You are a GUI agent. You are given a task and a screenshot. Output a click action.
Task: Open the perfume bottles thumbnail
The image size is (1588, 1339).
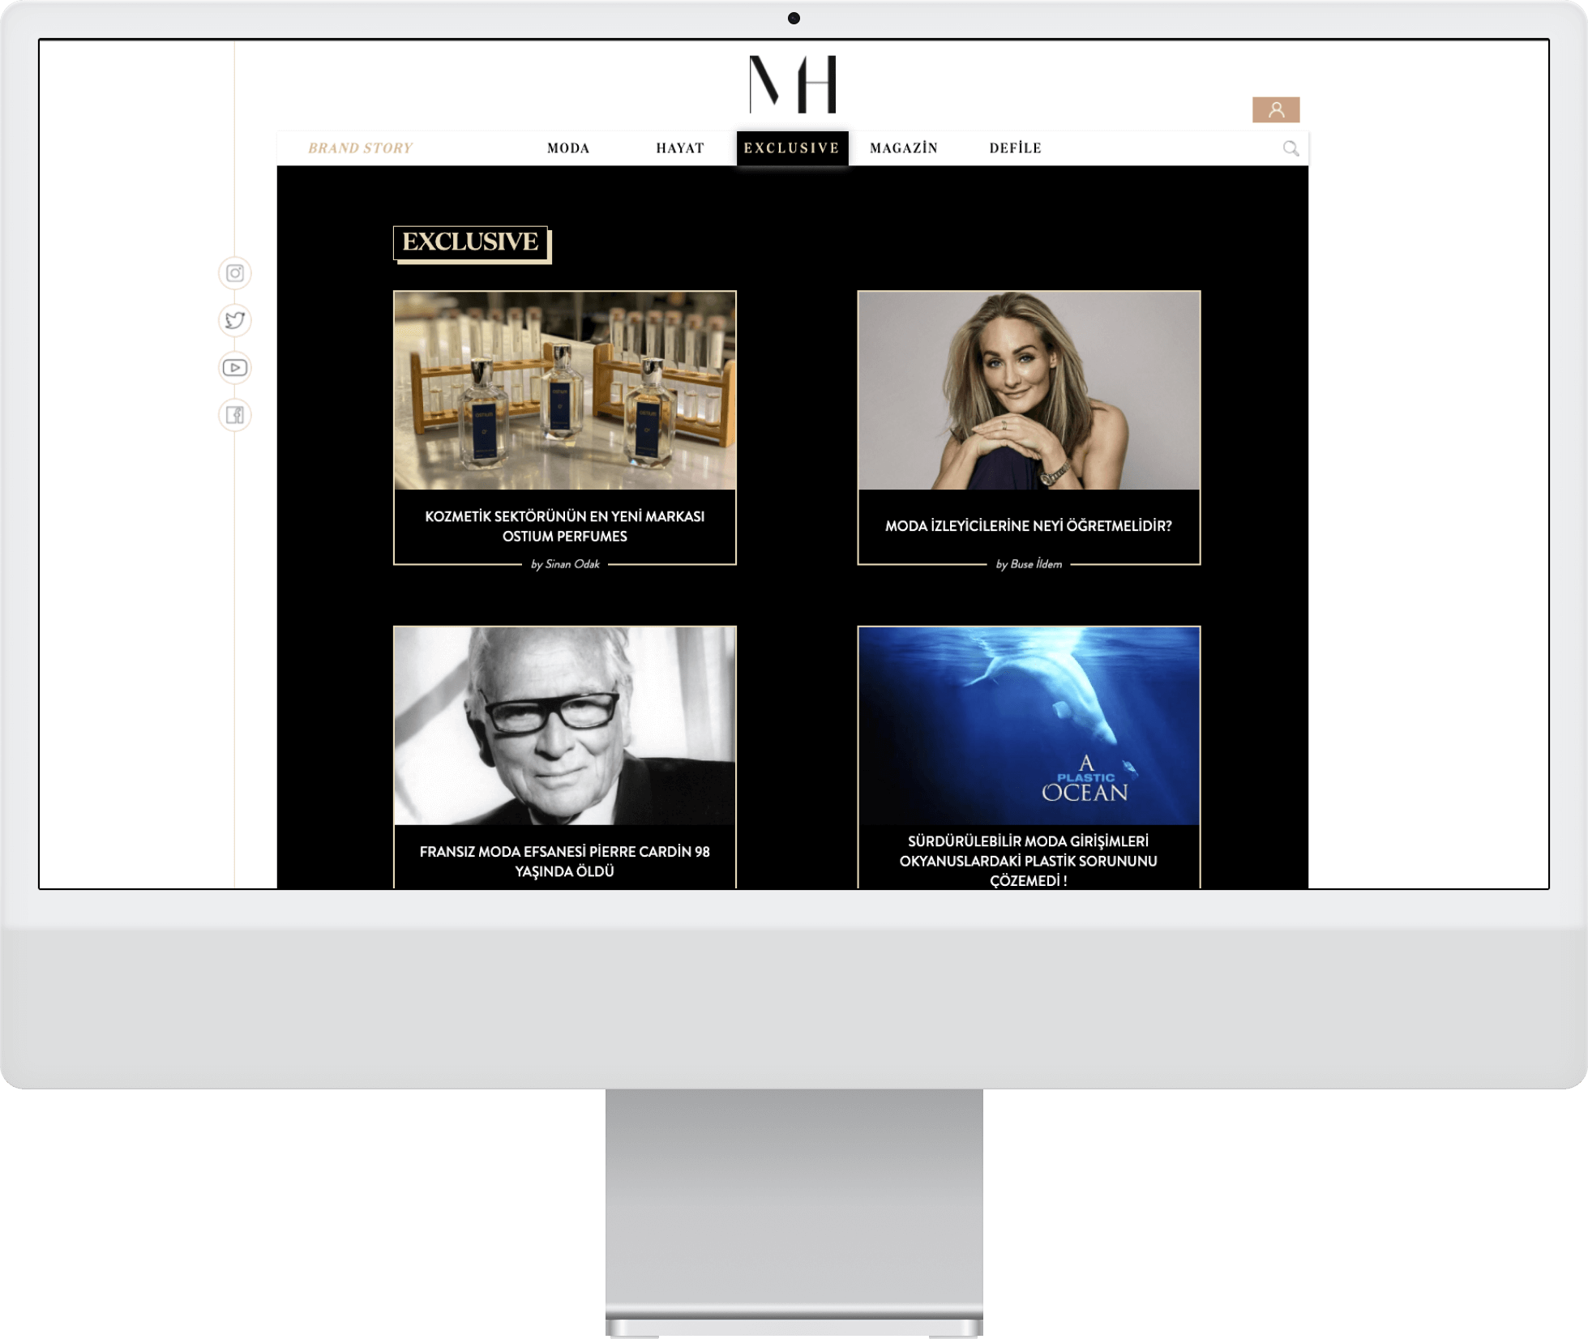pos(565,391)
